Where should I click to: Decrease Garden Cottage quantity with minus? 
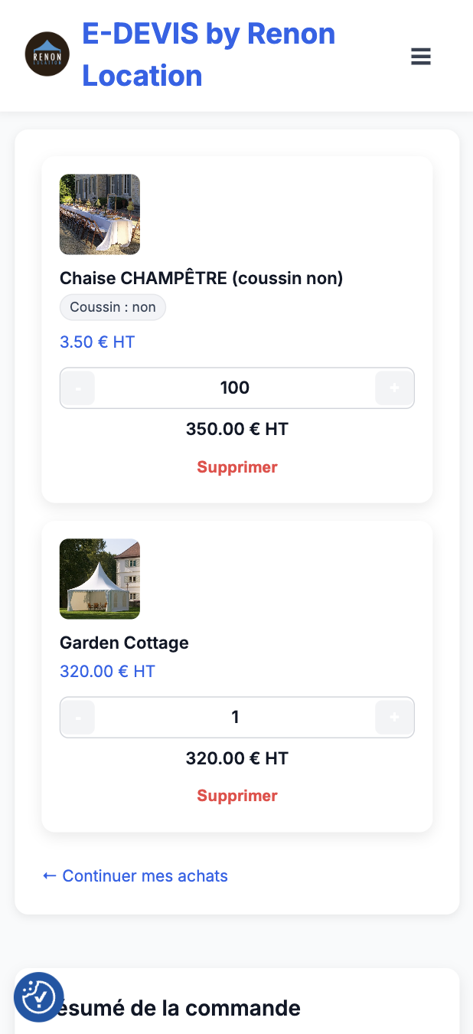[x=78, y=718]
